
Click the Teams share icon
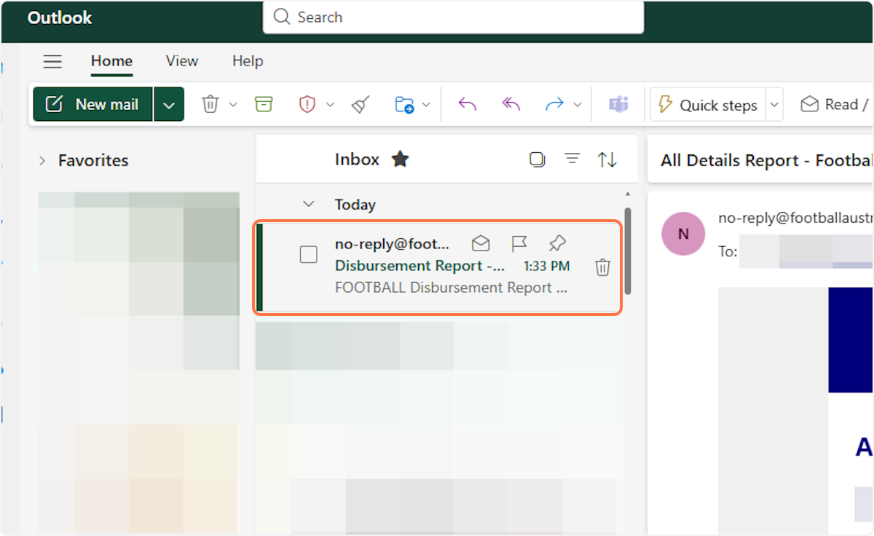pos(618,105)
